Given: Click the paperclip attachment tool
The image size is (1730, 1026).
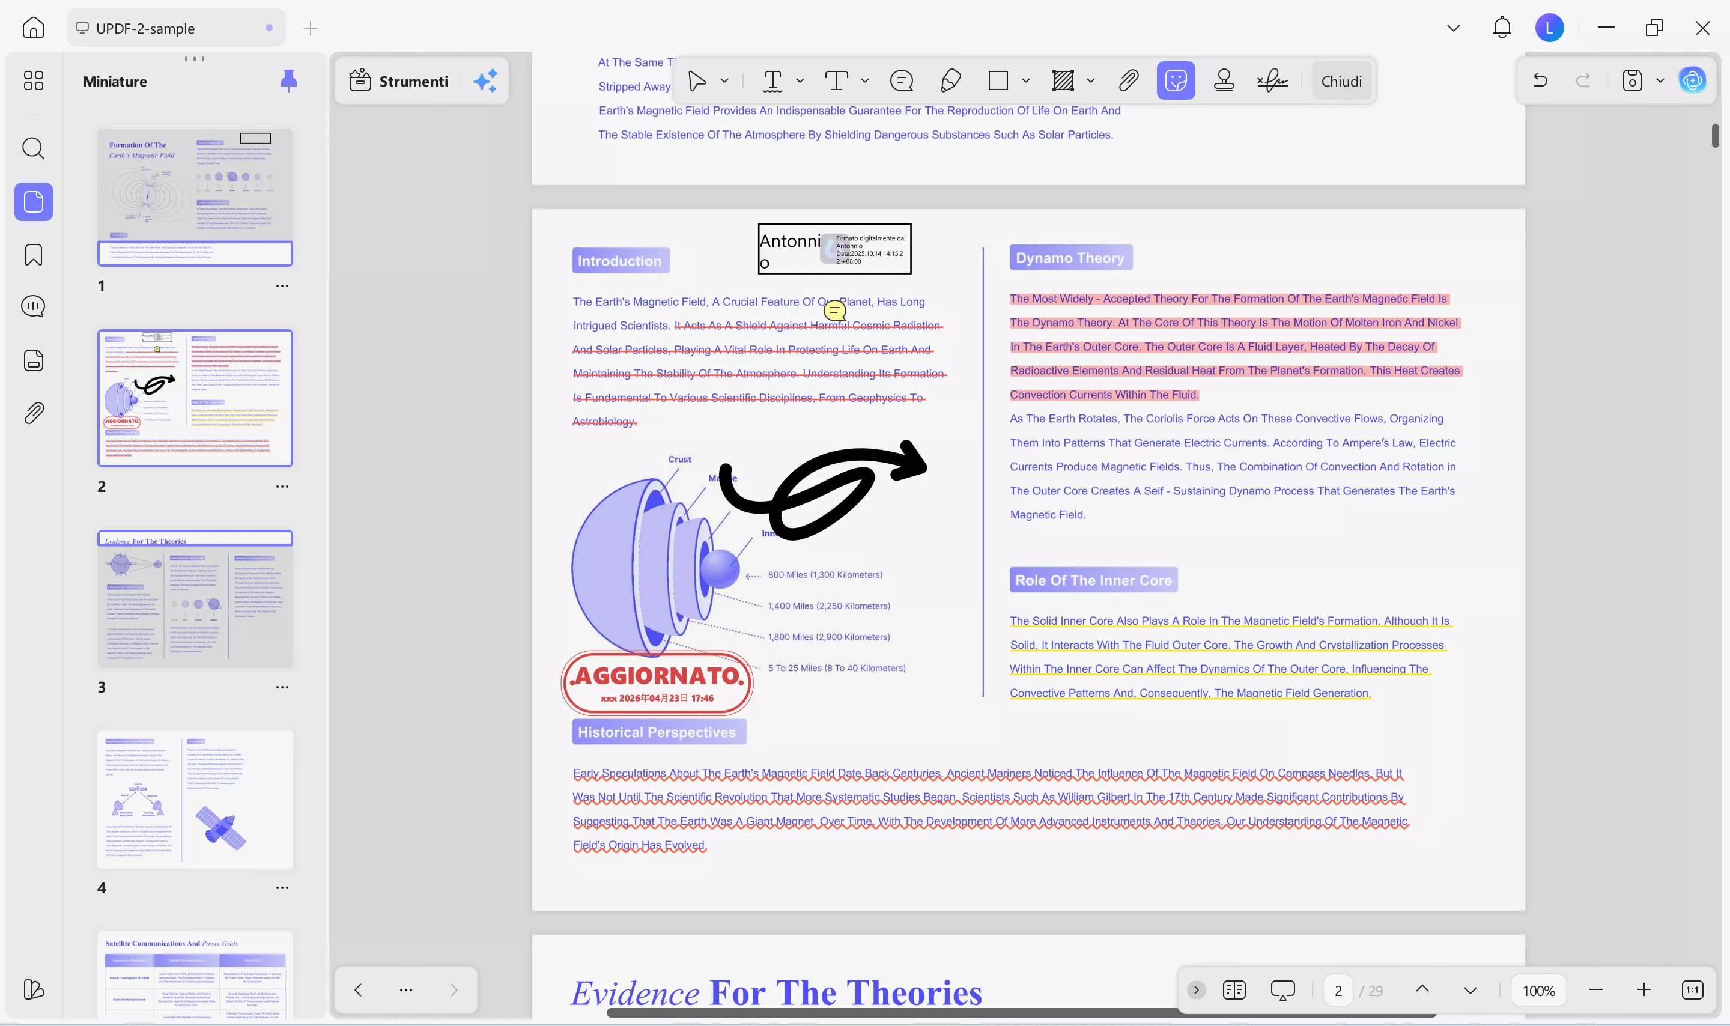Looking at the screenshot, I should click(1128, 80).
